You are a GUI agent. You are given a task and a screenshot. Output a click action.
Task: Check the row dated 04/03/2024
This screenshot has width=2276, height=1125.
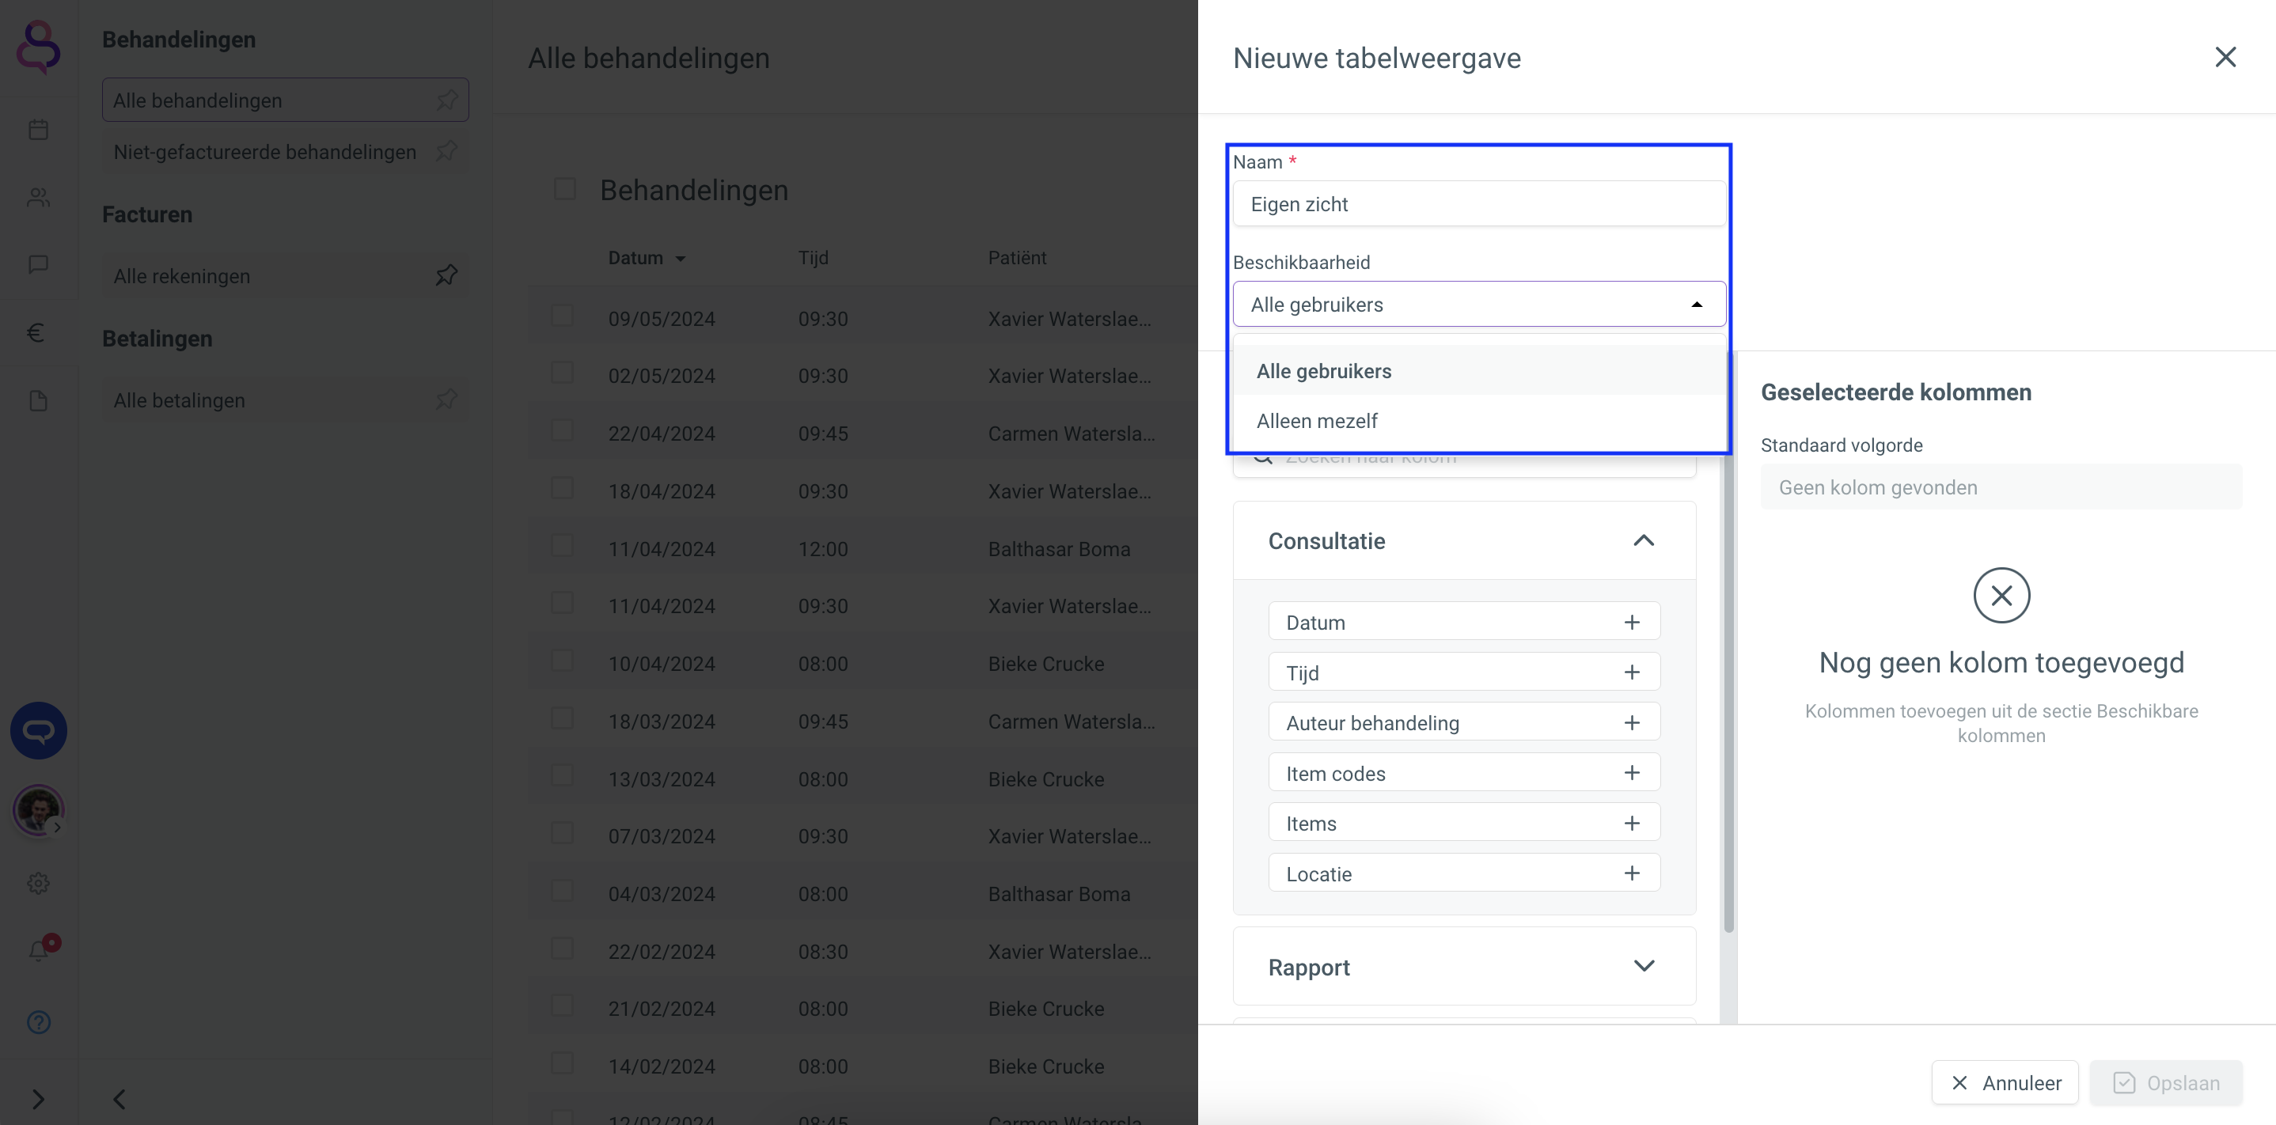point(562,891)
